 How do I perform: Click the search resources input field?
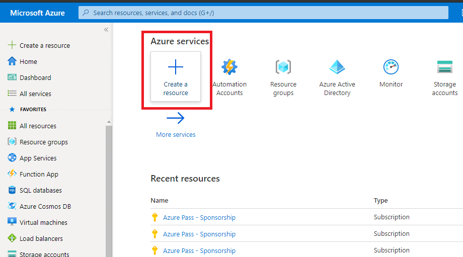[263, 13]
